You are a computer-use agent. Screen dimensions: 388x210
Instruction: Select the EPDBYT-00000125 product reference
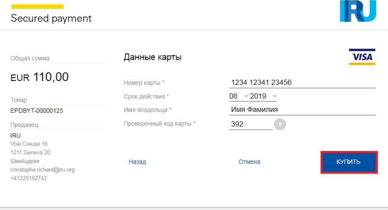point(36,111)
